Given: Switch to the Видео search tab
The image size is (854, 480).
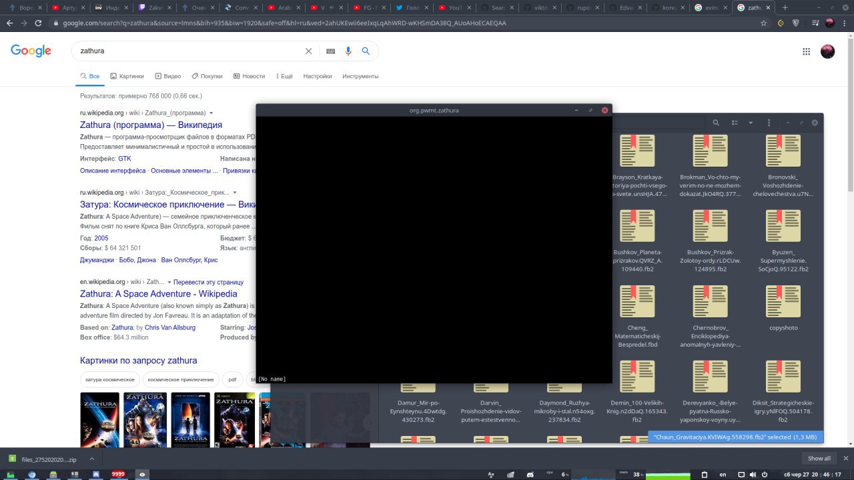Looking at the screenshot, I should (x=167, y=76).
